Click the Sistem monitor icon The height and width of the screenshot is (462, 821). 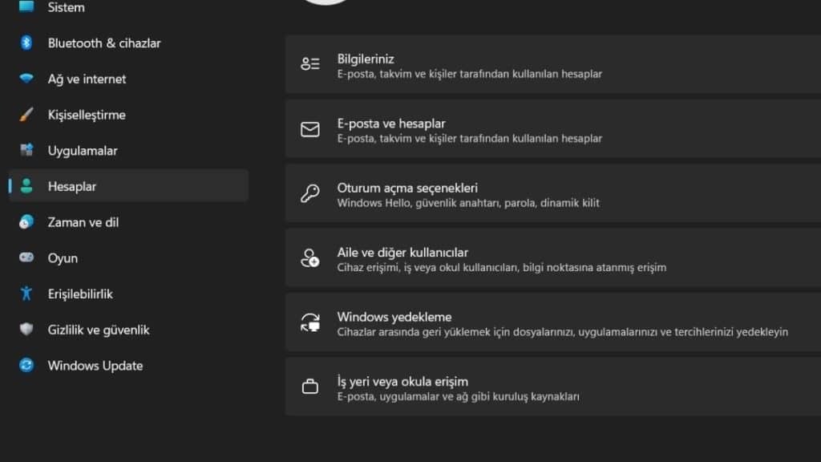coord(26,6)
